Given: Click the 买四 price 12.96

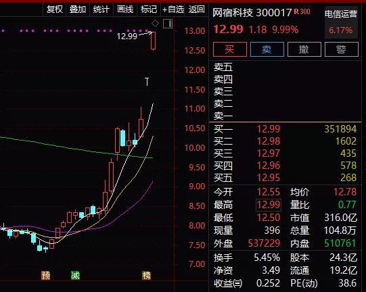Looking at the screenshot, I should pos(269,166).
